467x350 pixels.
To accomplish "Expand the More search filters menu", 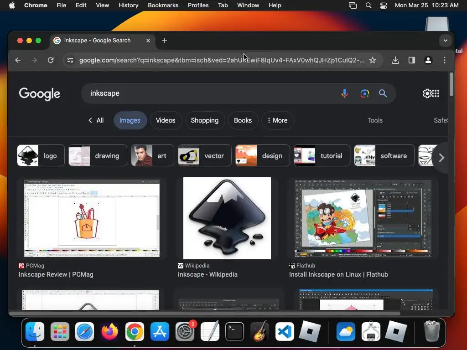I will (278, 120).
